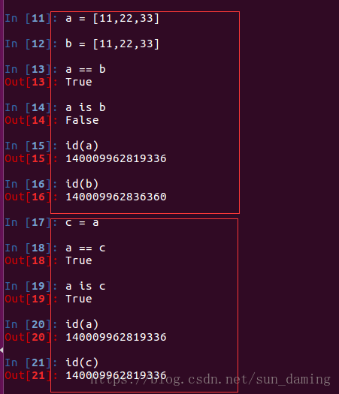Click the Out[18] prompt label
The image size is (339, 394).
pos(31,261)
